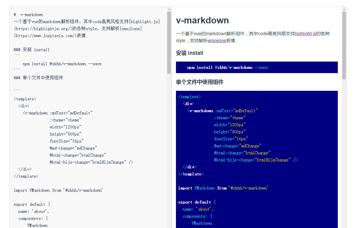Click the editor scrollbar track below thumb
The image size is (353, 228).
(x=169, y=151)
